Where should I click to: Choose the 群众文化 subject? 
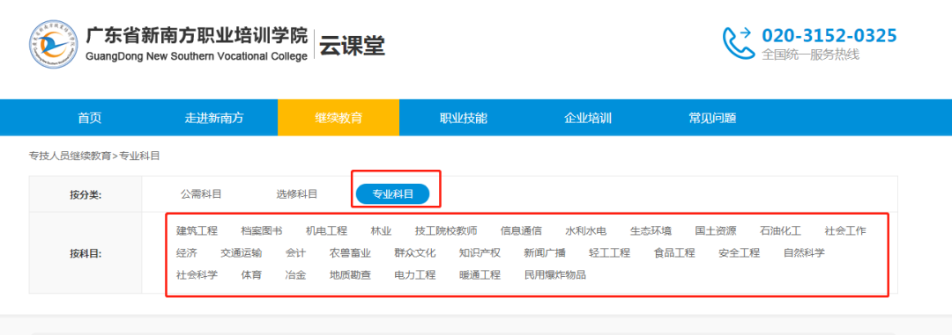(x=415, y=252)
